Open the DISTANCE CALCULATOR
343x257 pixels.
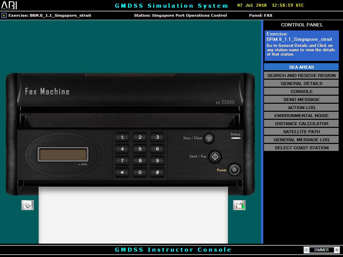click(301, 123)
